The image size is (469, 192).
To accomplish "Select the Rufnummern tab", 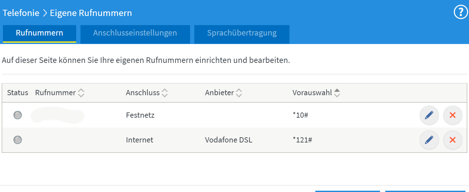I will click(40, 33).
